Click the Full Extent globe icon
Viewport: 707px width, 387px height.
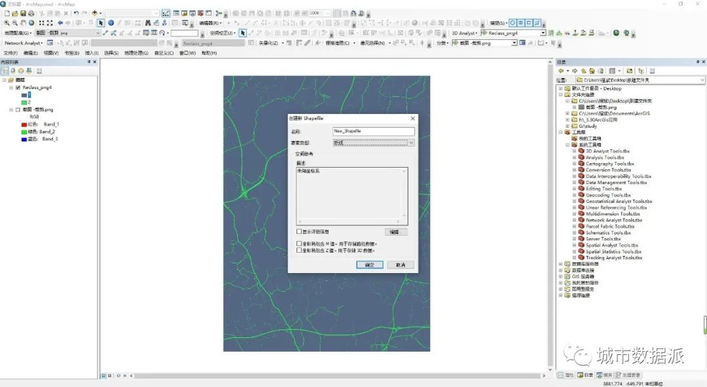point(31,22)
